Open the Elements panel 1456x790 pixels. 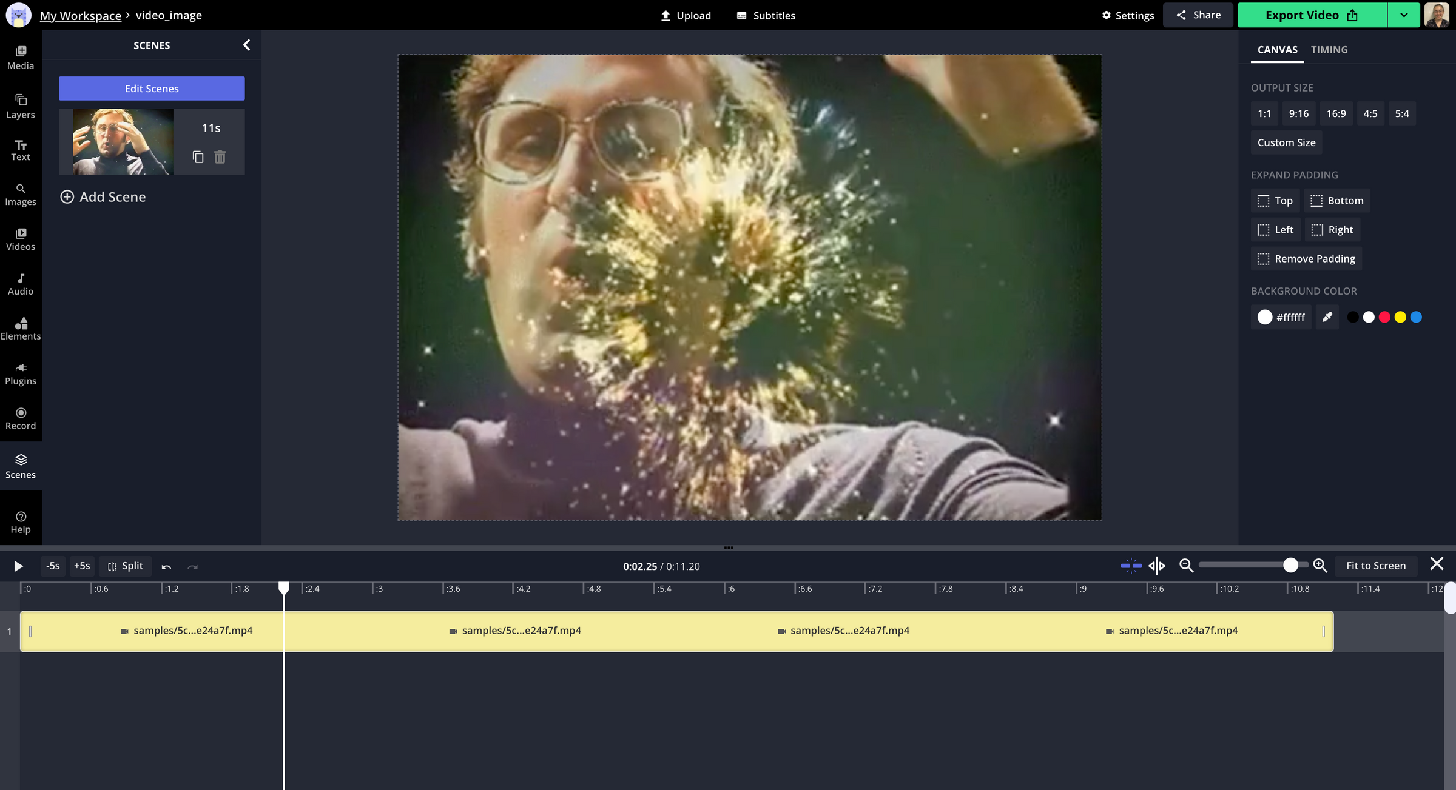[x=21, y=328]
